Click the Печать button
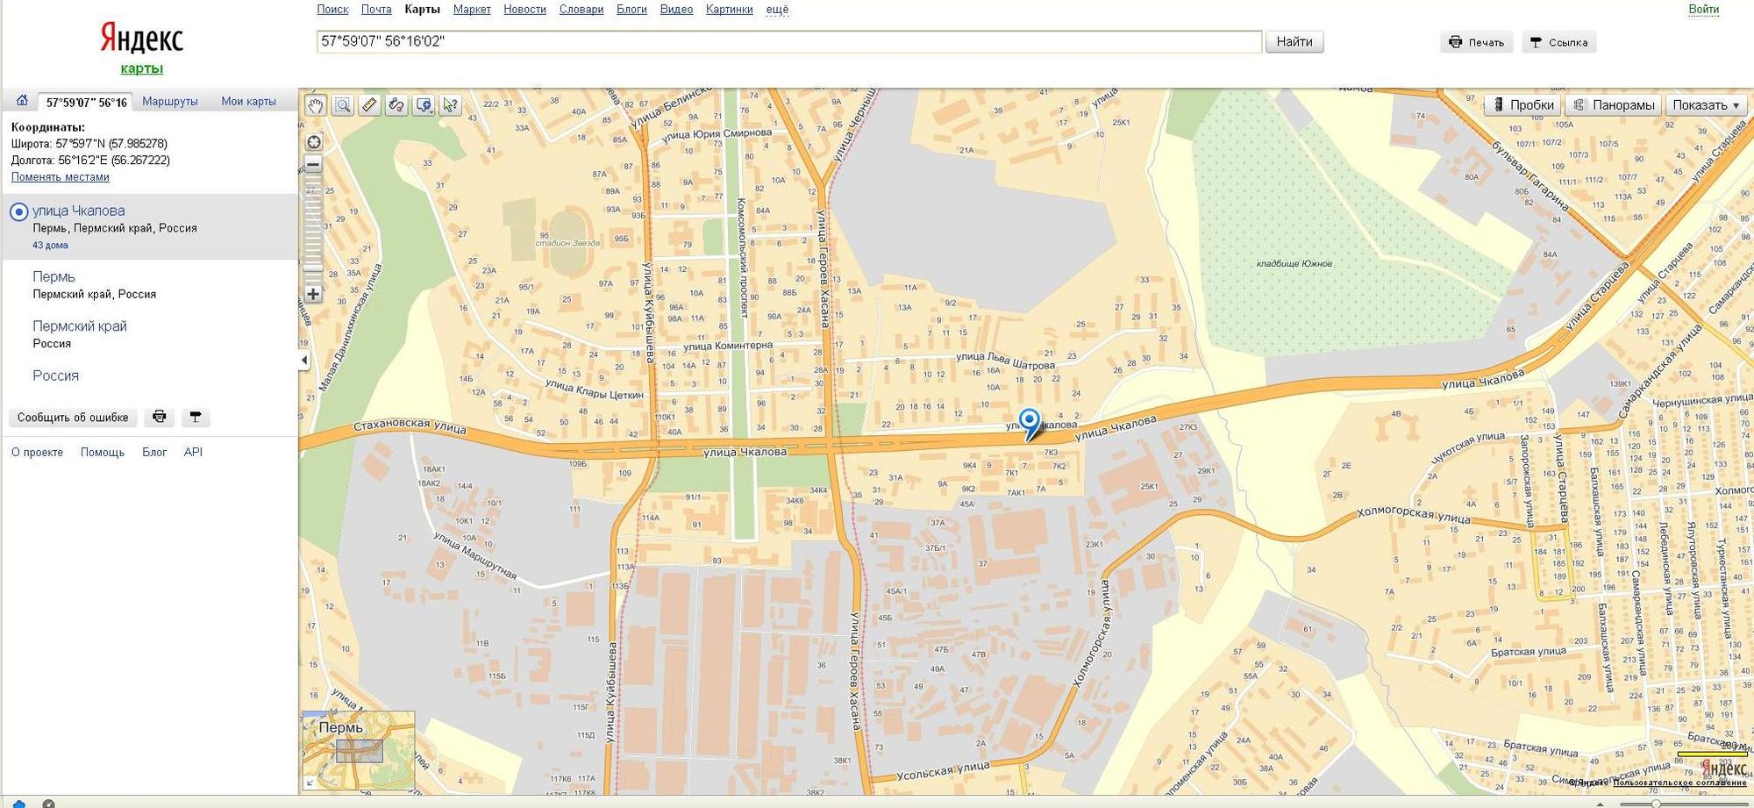 click(1477, 42)
